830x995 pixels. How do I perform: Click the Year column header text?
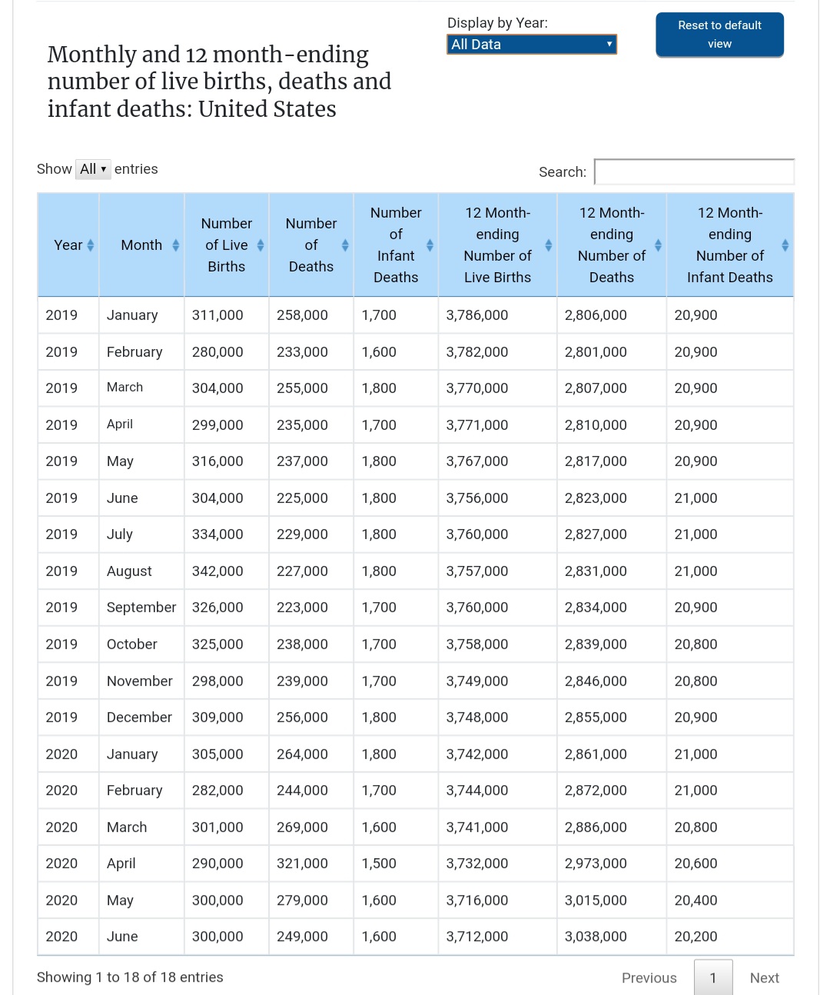click(x=68, y=245)
